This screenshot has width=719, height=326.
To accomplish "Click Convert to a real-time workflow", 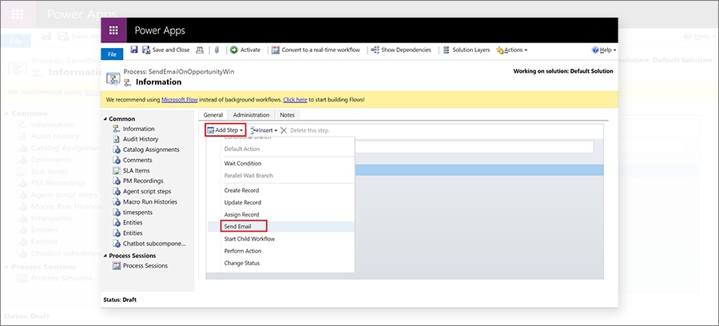I will point(316,50).
